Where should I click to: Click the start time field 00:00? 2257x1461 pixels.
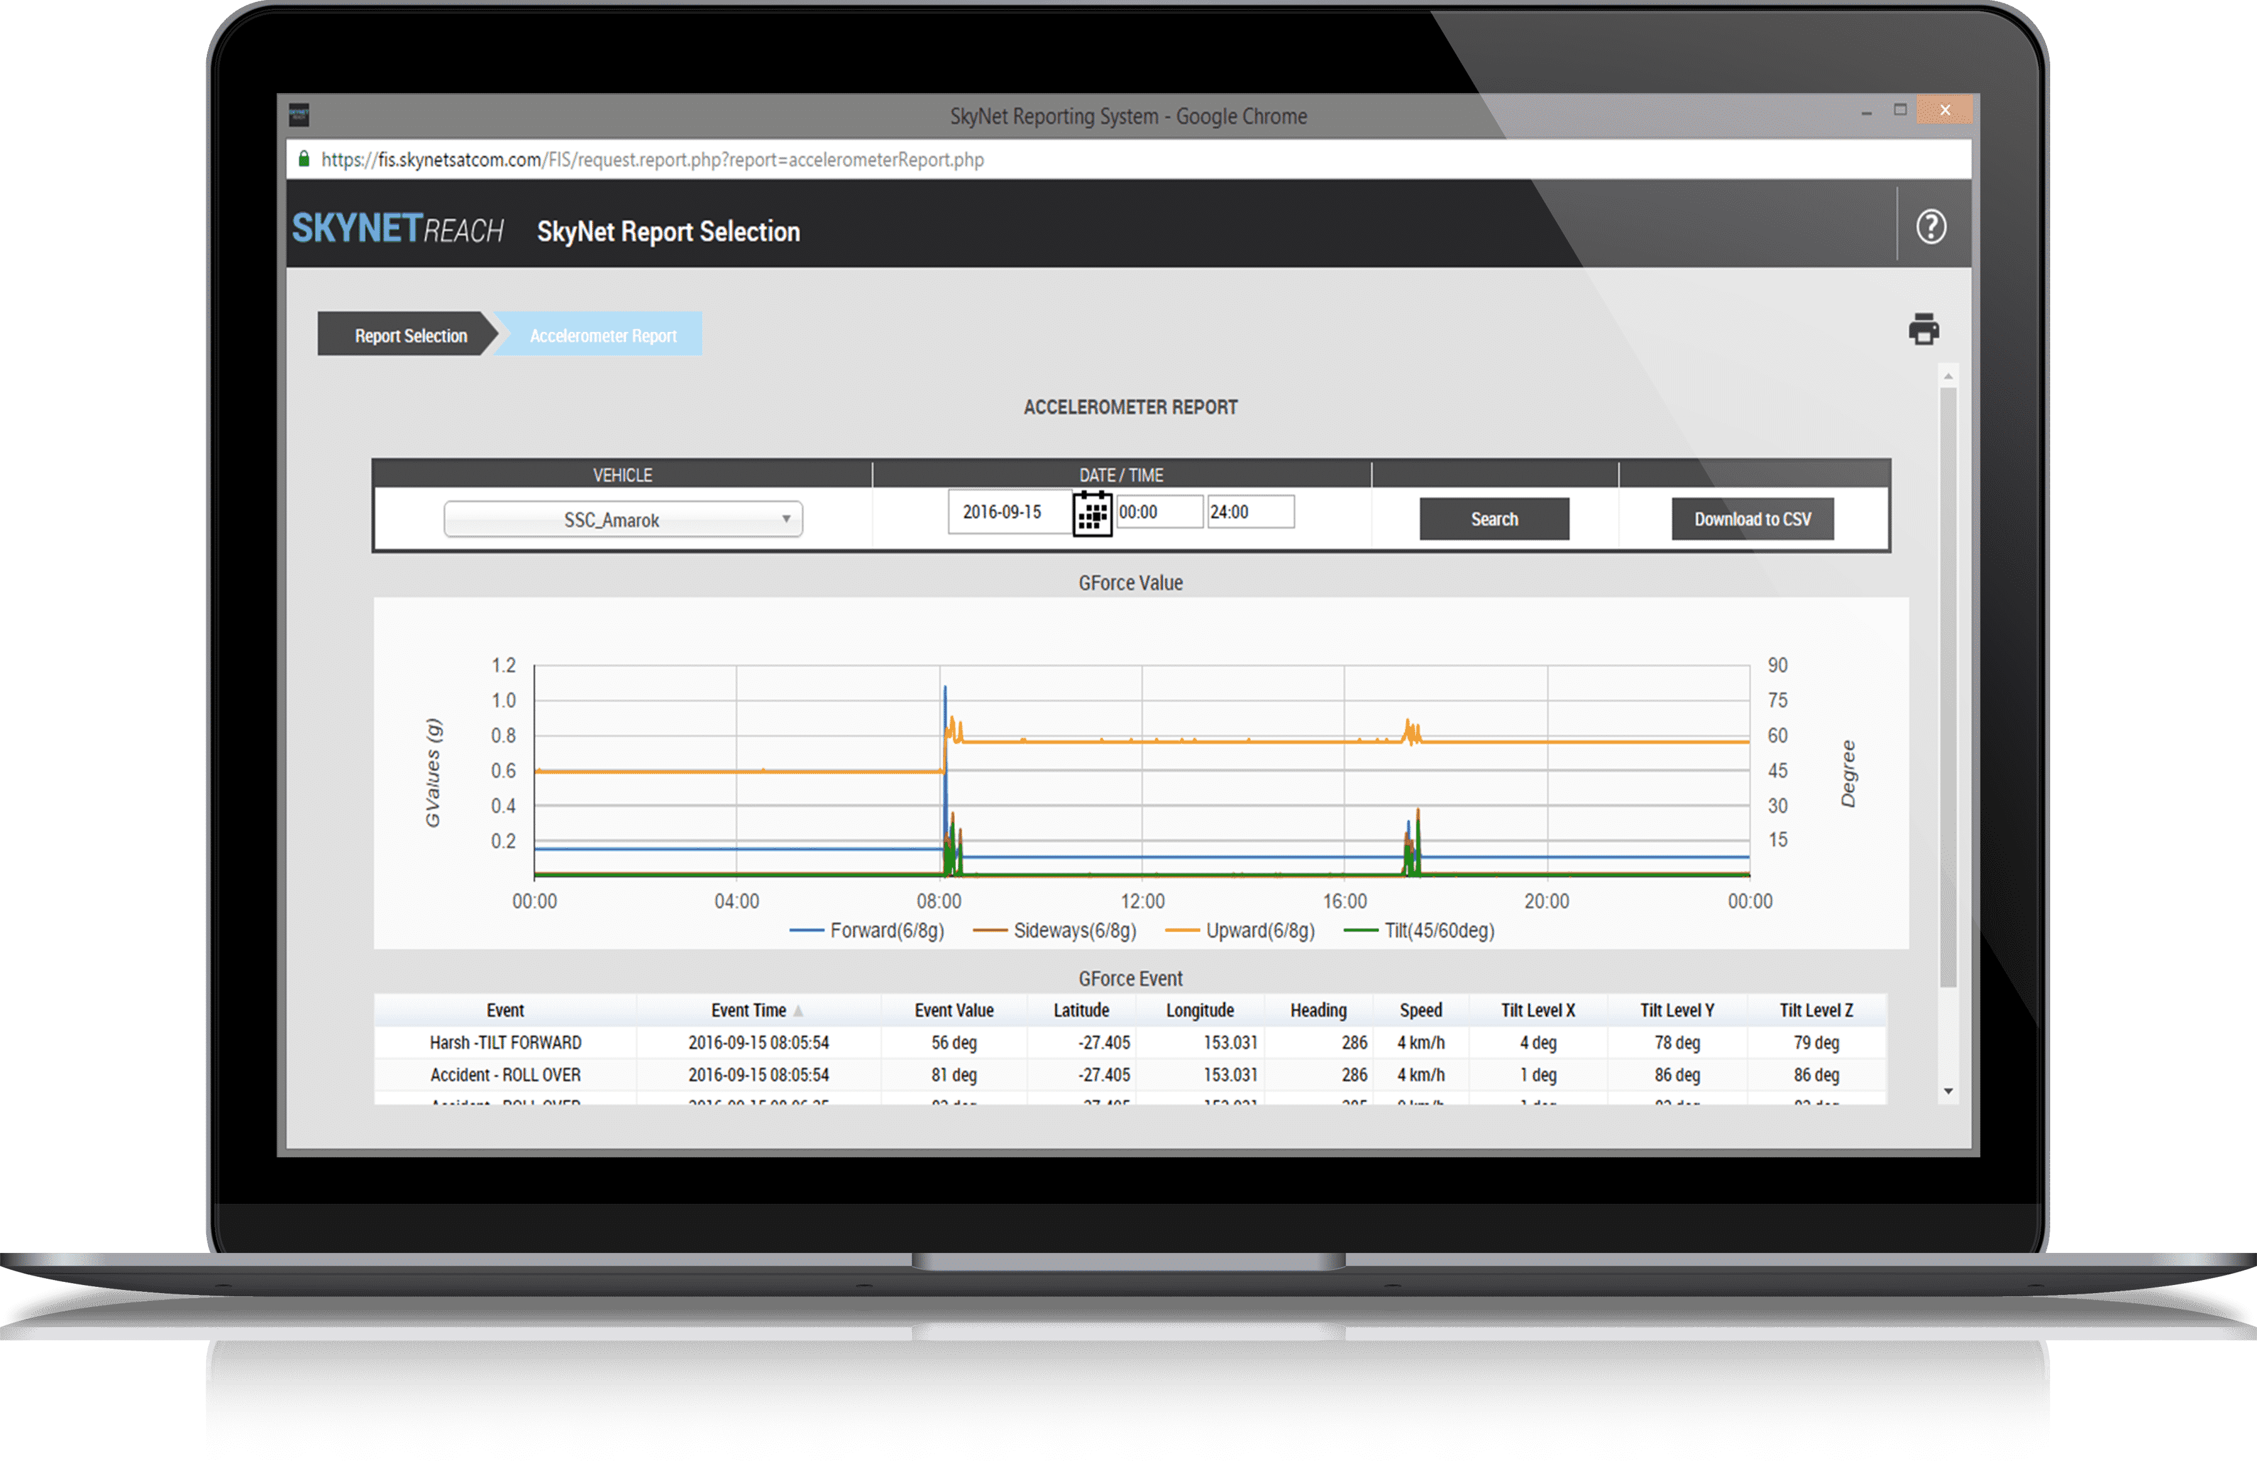(1159, 512)
